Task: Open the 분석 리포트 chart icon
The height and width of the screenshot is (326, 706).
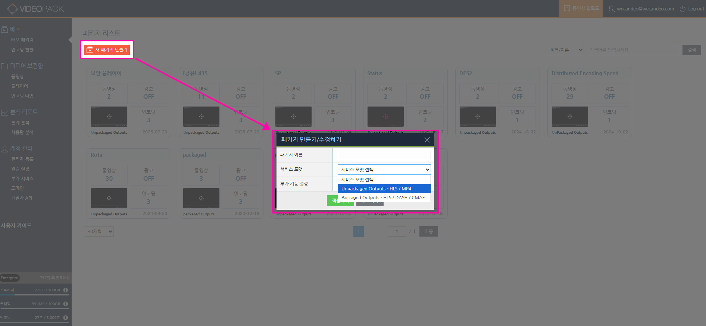Action: click(4, 112)
